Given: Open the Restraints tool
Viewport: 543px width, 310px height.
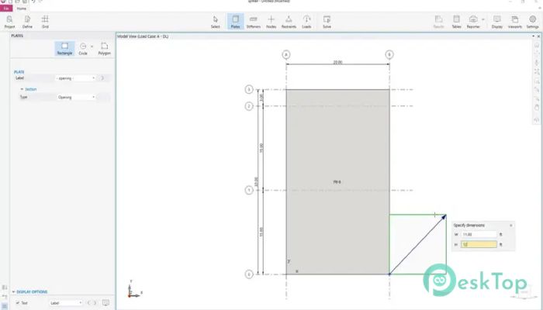Looking at the screenshot, I should [x=289, y=21].
